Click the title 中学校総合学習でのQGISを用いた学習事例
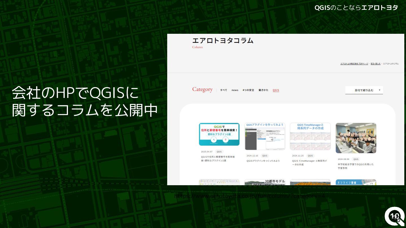The width and height of the screenshot is (406, 228). tap(356, 166)
